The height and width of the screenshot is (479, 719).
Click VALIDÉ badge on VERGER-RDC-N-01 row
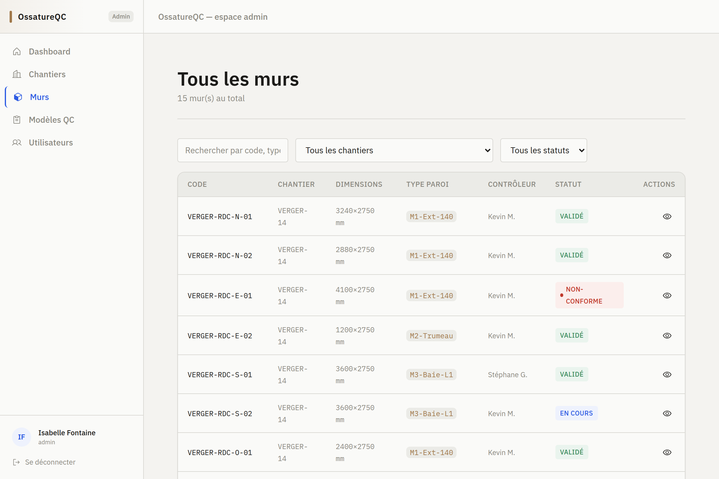tap(572, 216)
